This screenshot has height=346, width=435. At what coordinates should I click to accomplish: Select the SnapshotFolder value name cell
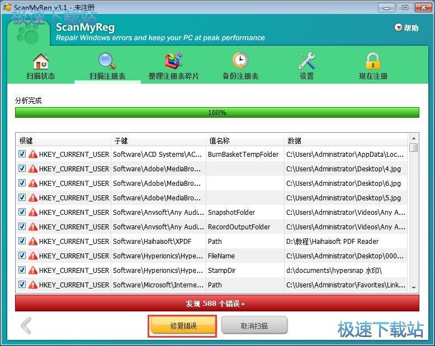click(245, 212)
